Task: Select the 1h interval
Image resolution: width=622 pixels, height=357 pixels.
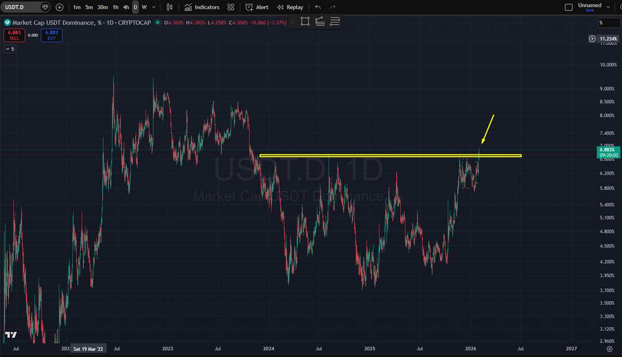Action: (115, 7)
